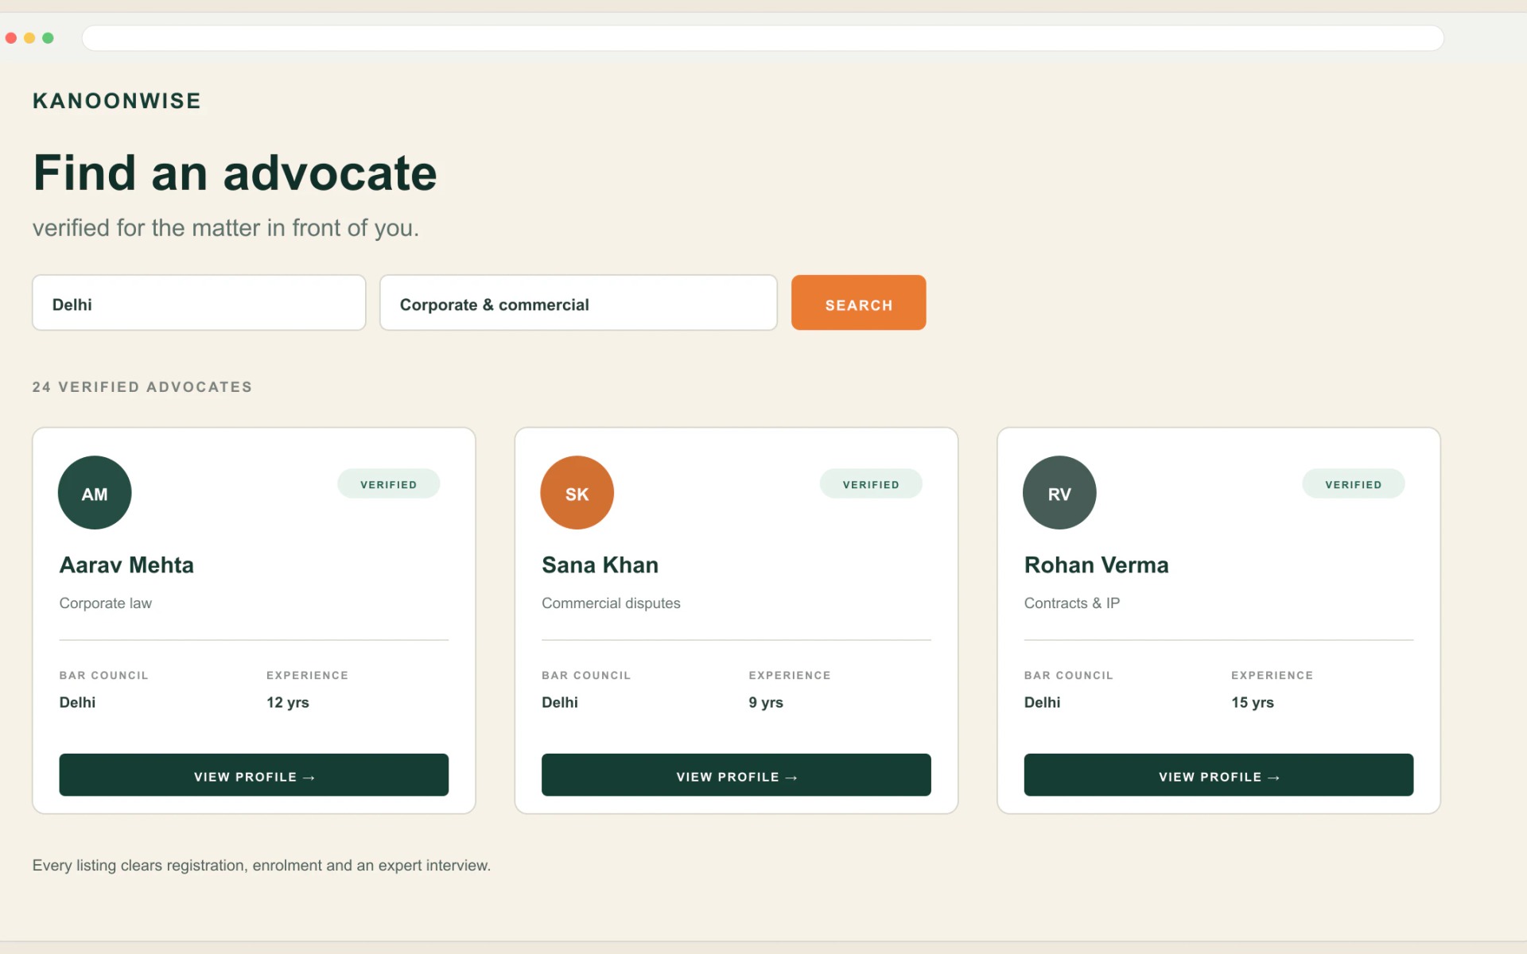Click Sana Khan's VERIFIED badge
1527x954 pixels.
tap(871, 484)
